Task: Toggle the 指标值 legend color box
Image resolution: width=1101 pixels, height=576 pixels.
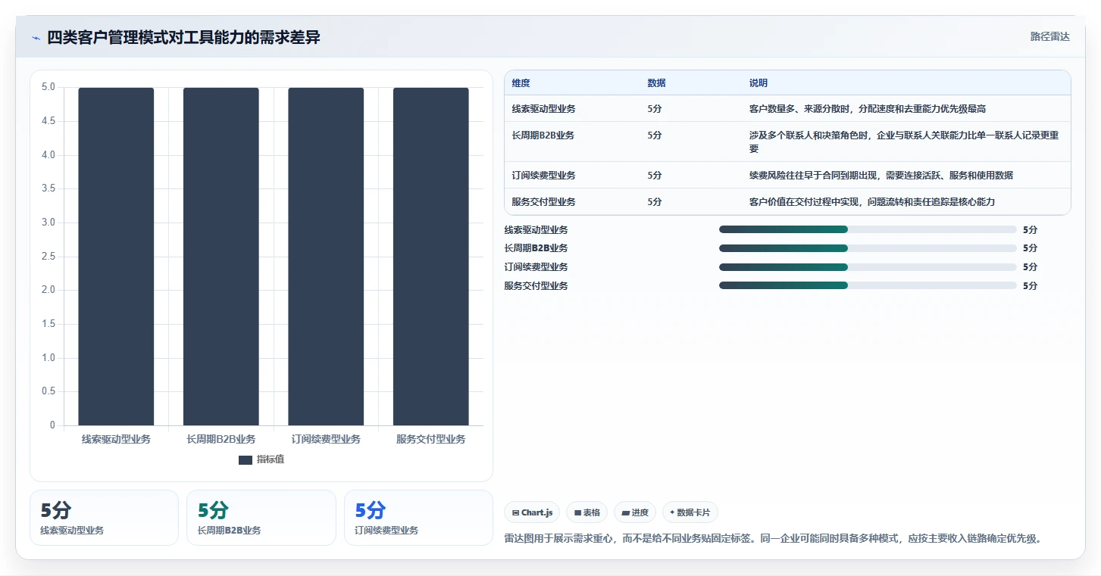Action: (x=245, y=460)
